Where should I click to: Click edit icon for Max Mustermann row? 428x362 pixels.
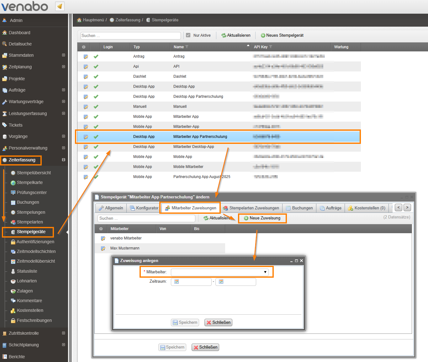coord(103,249)
